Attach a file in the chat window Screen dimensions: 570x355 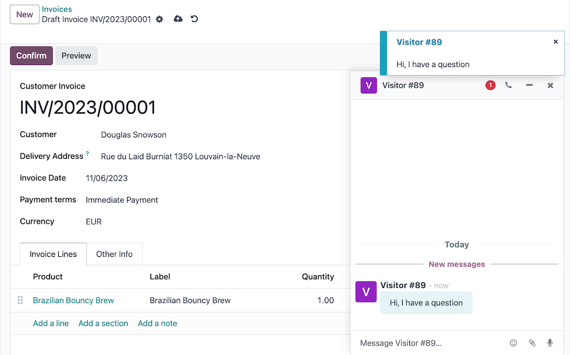(531, 342)
